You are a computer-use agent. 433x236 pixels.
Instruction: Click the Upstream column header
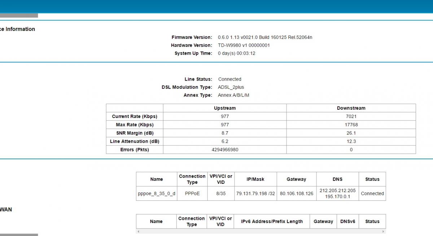coord(224,108)
